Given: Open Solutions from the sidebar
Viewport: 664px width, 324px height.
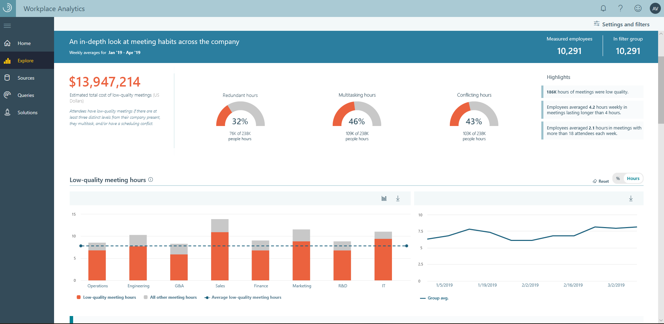Looking at the screenshot, I should 27,112.
